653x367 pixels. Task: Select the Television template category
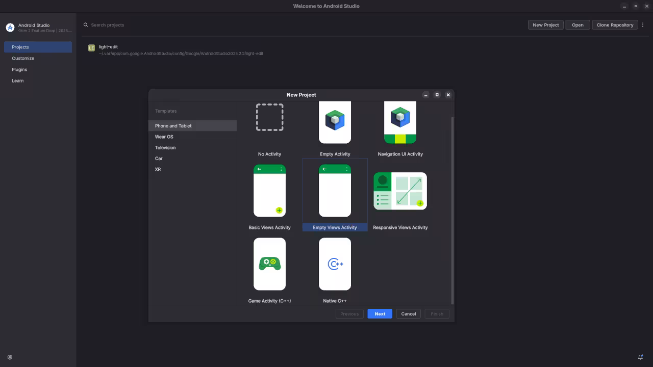(x=165, y=147)
